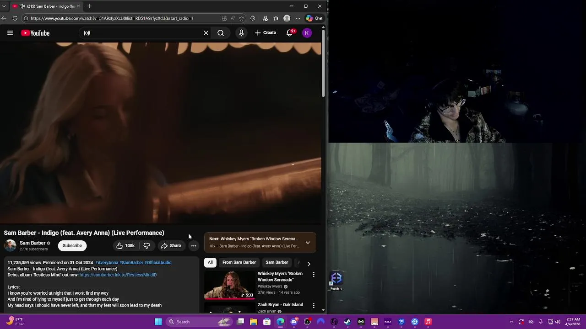
Task: View site information lock icon
Action: [26, 18]
